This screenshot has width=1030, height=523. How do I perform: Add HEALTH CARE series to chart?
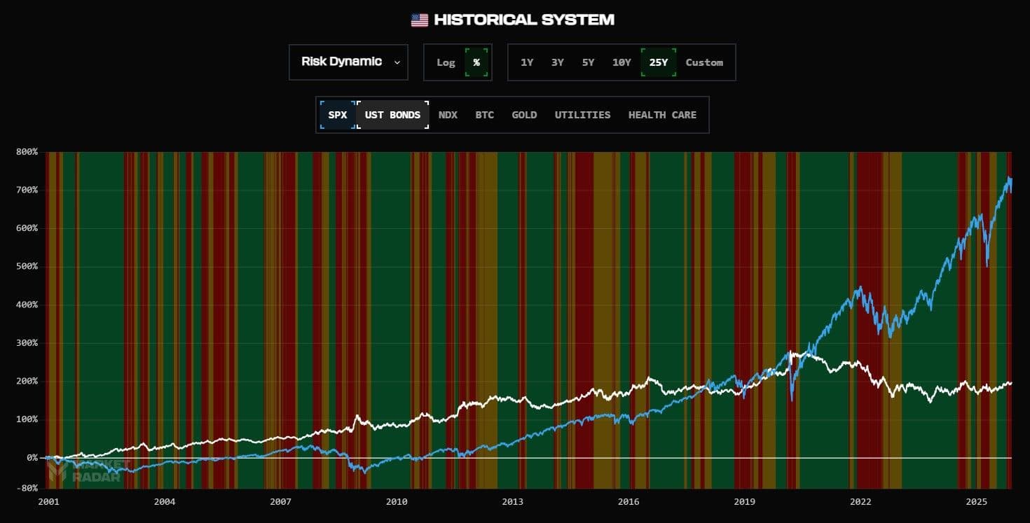point(662,115)
